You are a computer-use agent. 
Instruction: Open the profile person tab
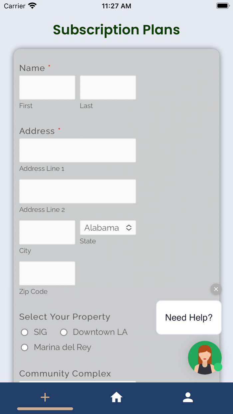[x=188, y=397]
